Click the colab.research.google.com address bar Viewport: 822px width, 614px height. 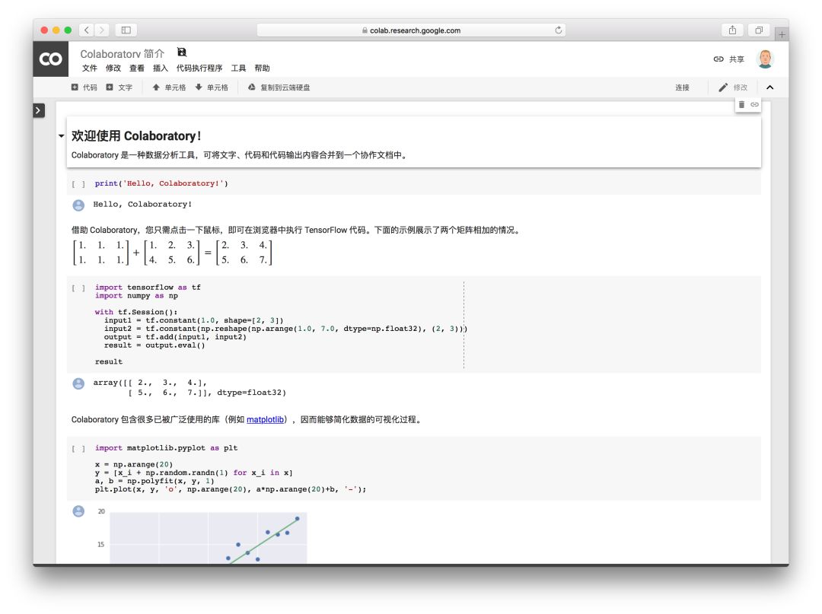coord(411,30)
